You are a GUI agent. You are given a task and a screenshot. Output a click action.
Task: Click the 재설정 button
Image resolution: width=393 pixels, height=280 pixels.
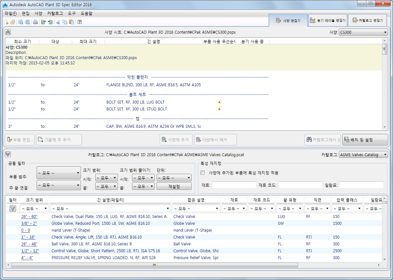pos(174,186)
